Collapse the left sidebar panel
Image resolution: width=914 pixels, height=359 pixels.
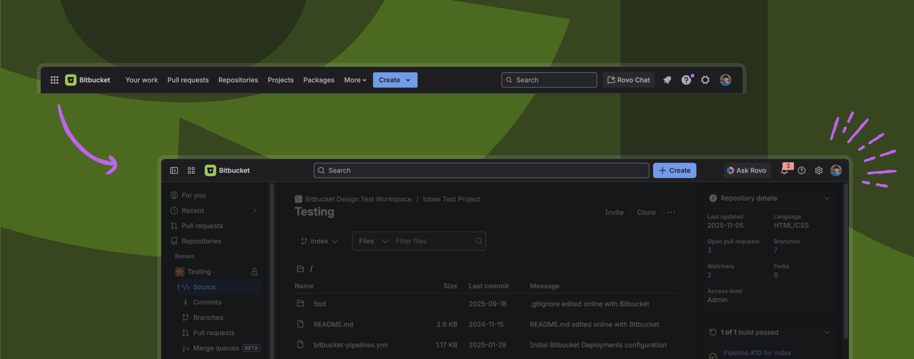click(174, 170)
